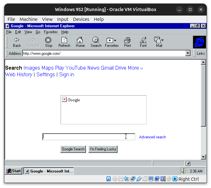Click the Sign in link

point(67,75)
